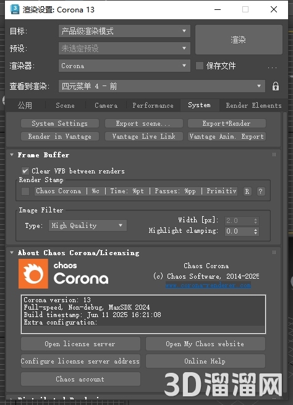Open the 目标 render mode dropdown

pyautogui.click(x=124, y=31)
